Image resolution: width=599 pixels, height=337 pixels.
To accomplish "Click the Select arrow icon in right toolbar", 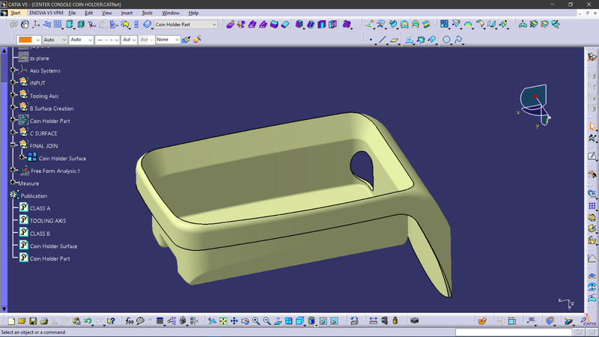I will [x=592, y=127].
